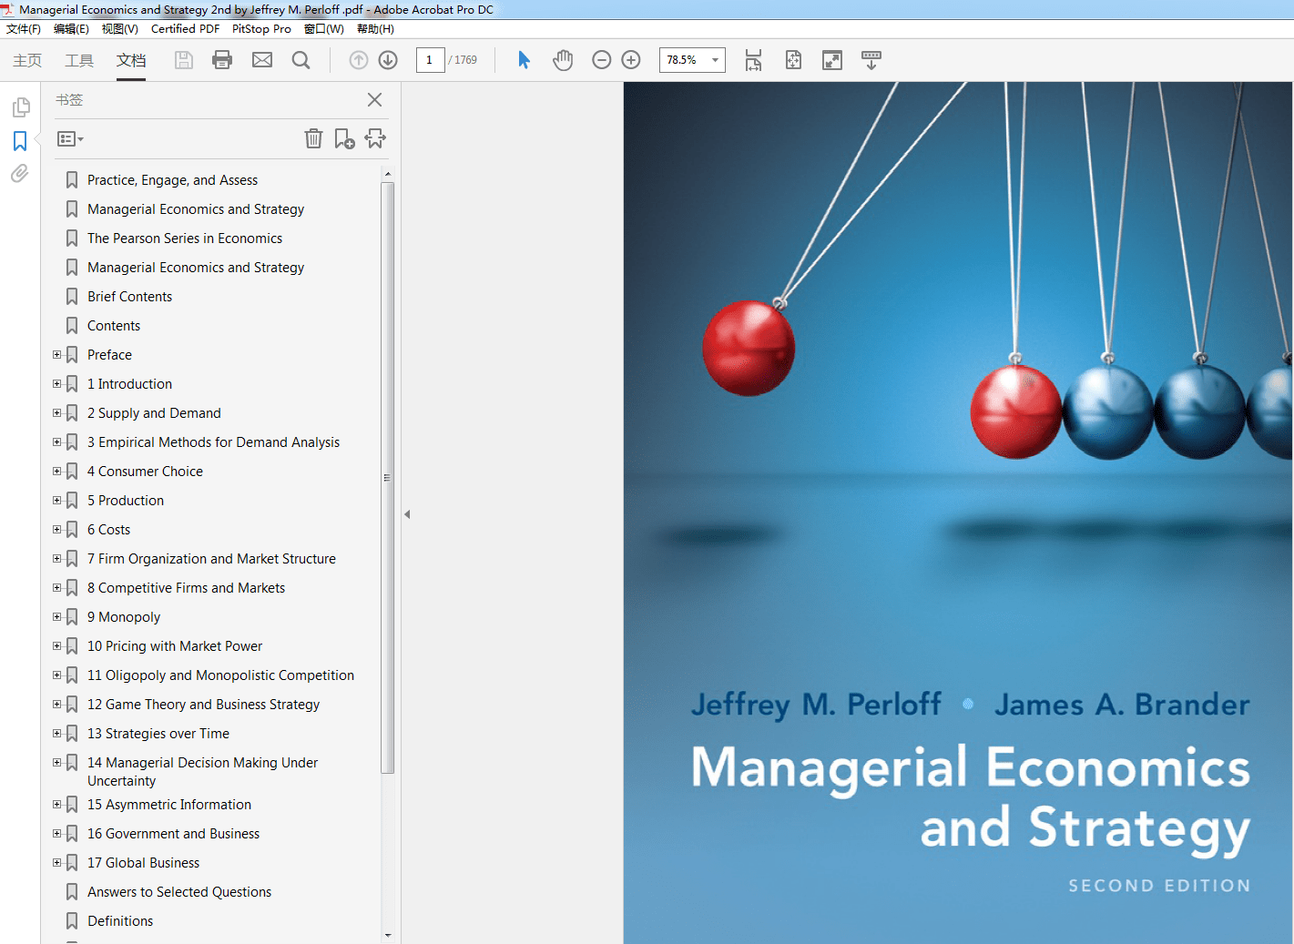Switch to Fit One Full Page view
This screenshot has width=1294, height=944.
tap(793, 59)
